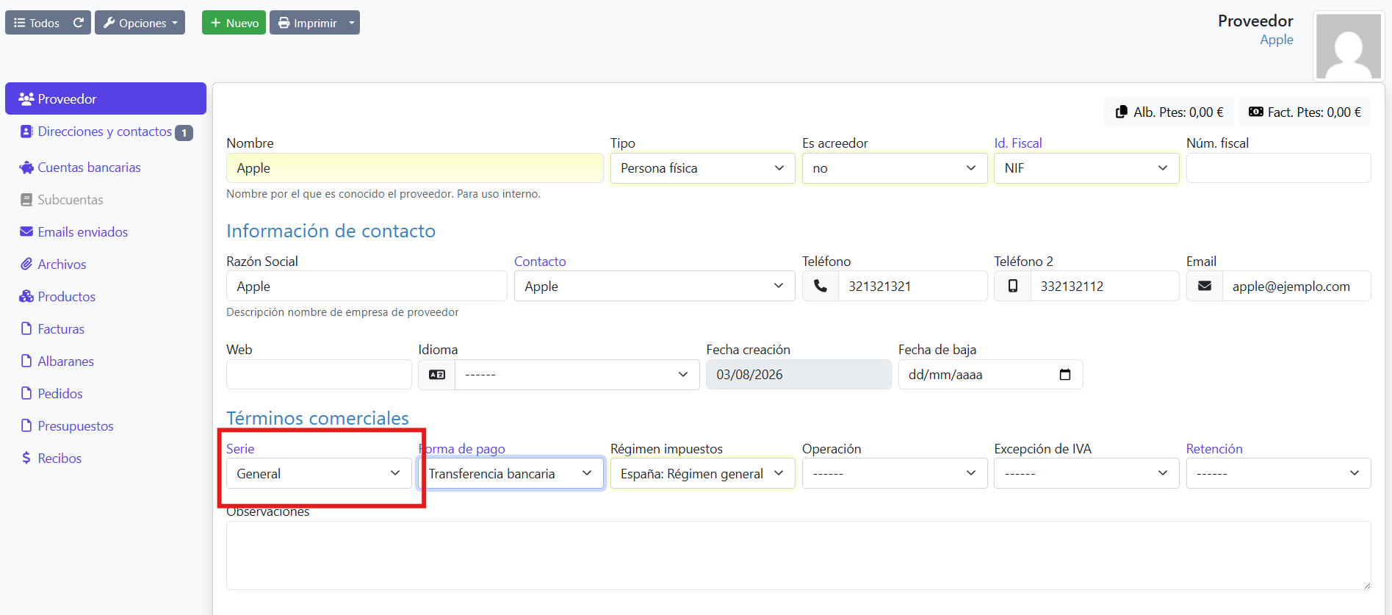The width and height of the screenshot is (1392, 615).
Task: Switch to the Archivos tab
Action: pos(106,265)
